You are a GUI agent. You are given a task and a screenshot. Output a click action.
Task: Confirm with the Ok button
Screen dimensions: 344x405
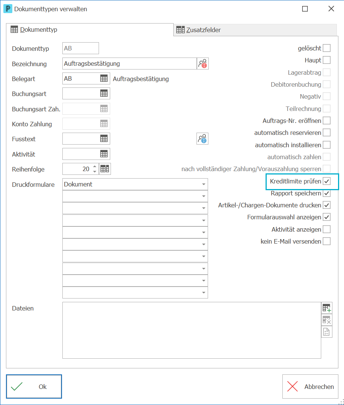tap(34, 386)
